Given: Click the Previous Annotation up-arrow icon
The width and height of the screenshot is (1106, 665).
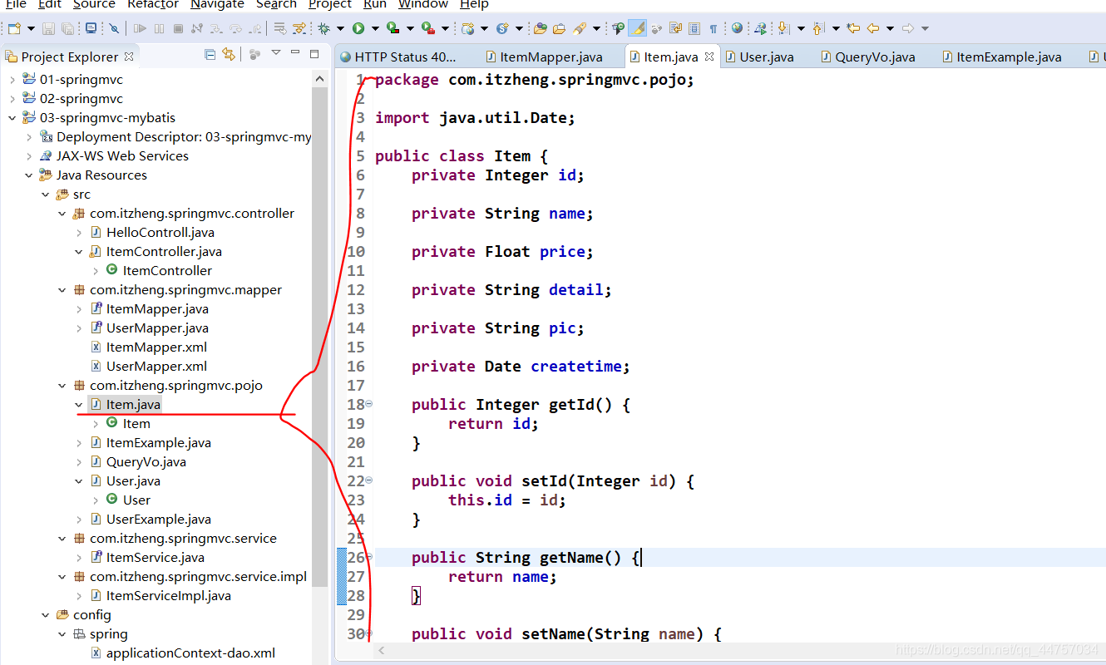Looking at the screenshot, I should (818, 28).
